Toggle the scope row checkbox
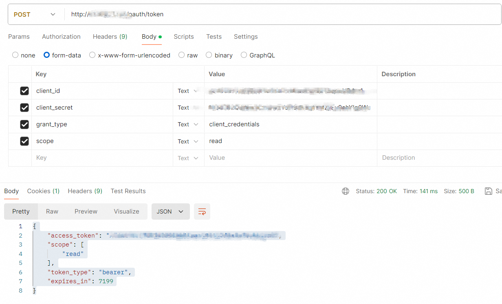 pos(24,141)
